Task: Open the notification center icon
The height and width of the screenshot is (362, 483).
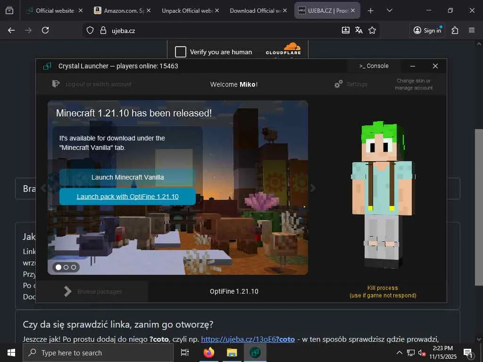Action: point(468,353)
